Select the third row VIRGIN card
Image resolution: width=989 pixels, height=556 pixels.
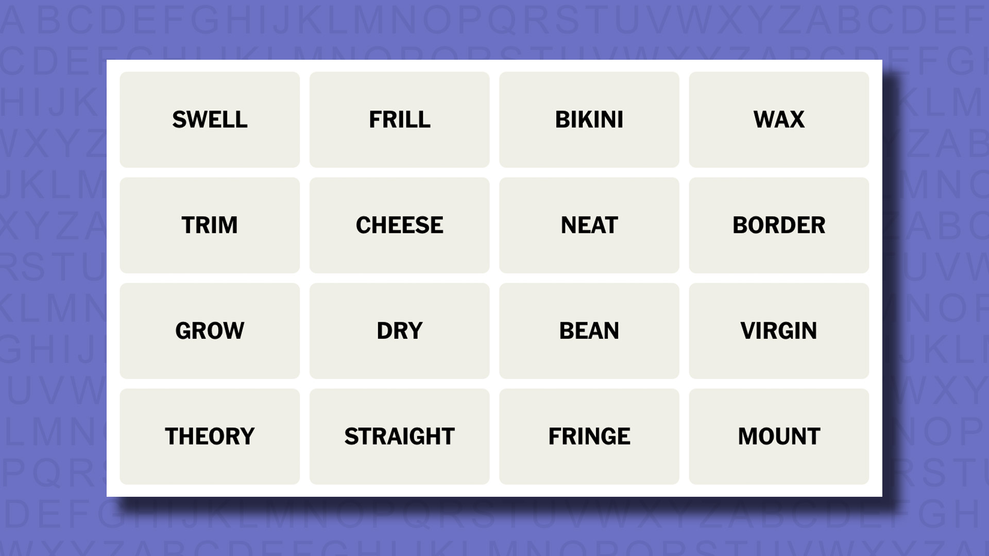pyautogui.click(x=778, y=331)
